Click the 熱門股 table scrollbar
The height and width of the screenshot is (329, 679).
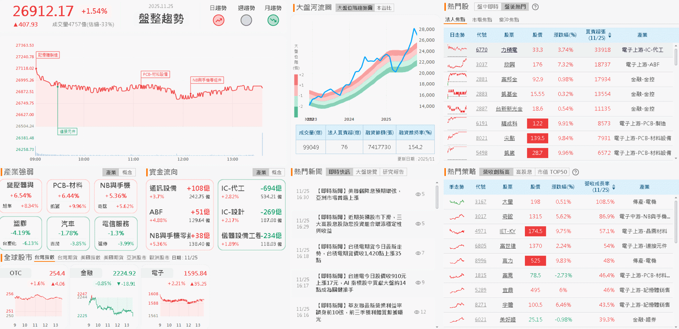coord(676,57)
